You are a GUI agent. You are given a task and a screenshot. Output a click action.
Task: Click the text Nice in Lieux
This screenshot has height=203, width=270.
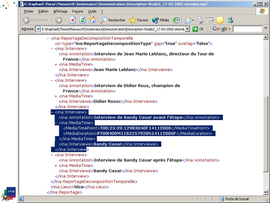click(x=79, y=187)
